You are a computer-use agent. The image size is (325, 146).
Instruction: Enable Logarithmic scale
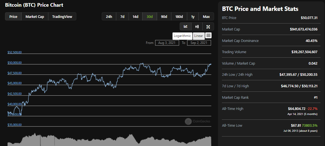pos(182,36)
